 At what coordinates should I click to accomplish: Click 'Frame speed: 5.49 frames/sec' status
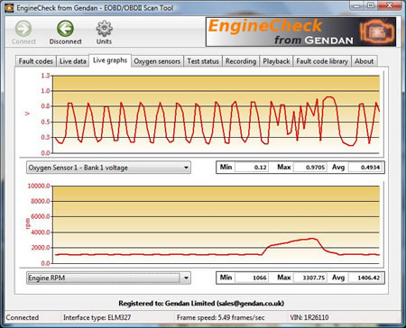click(220, 317)
